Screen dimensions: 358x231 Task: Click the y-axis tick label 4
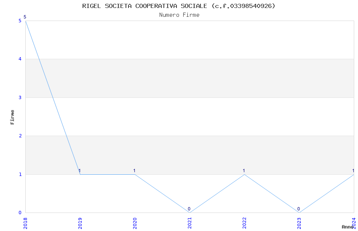click(x=20, y=59)
